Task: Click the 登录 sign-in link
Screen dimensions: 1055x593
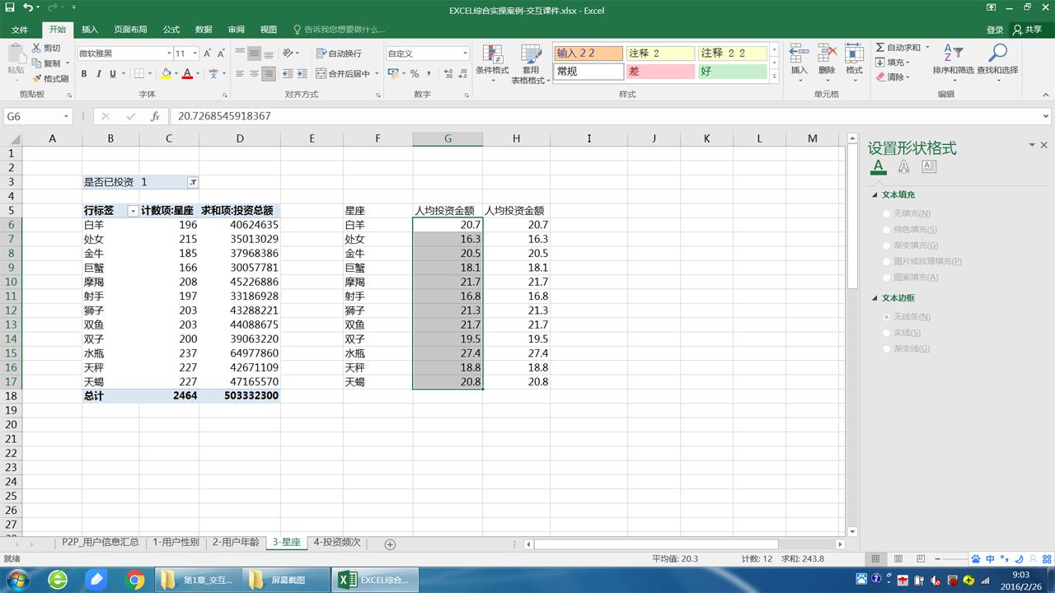Action: click(995, 30)
